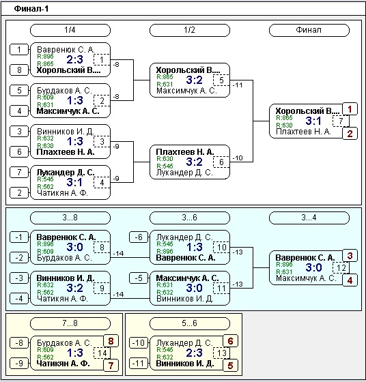This screenshot has width=366, height=382.
Task: Click the dashed match number 7 box
Action: point(341,121)
